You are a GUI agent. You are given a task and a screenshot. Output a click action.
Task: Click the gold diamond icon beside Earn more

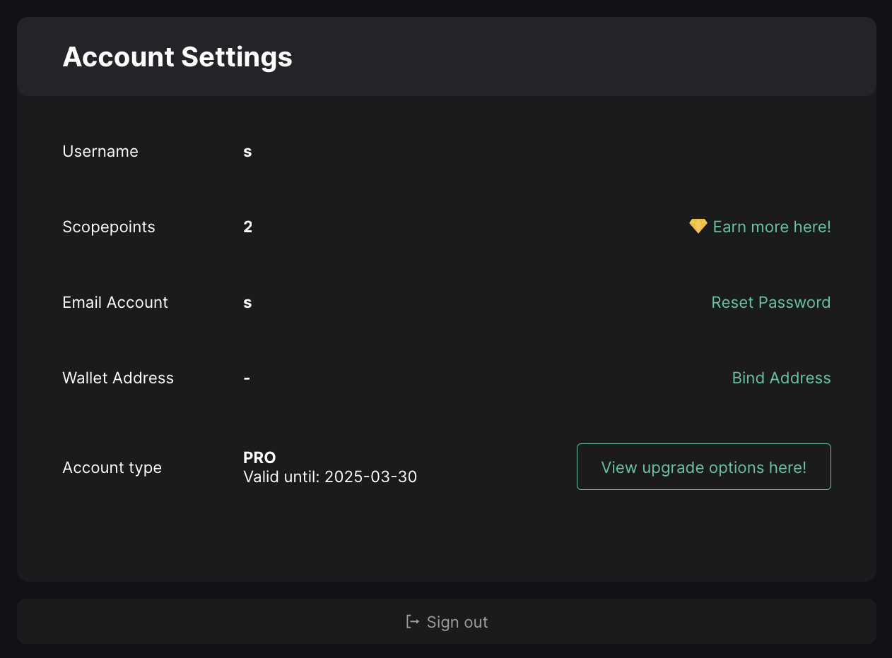pos(698,226)
